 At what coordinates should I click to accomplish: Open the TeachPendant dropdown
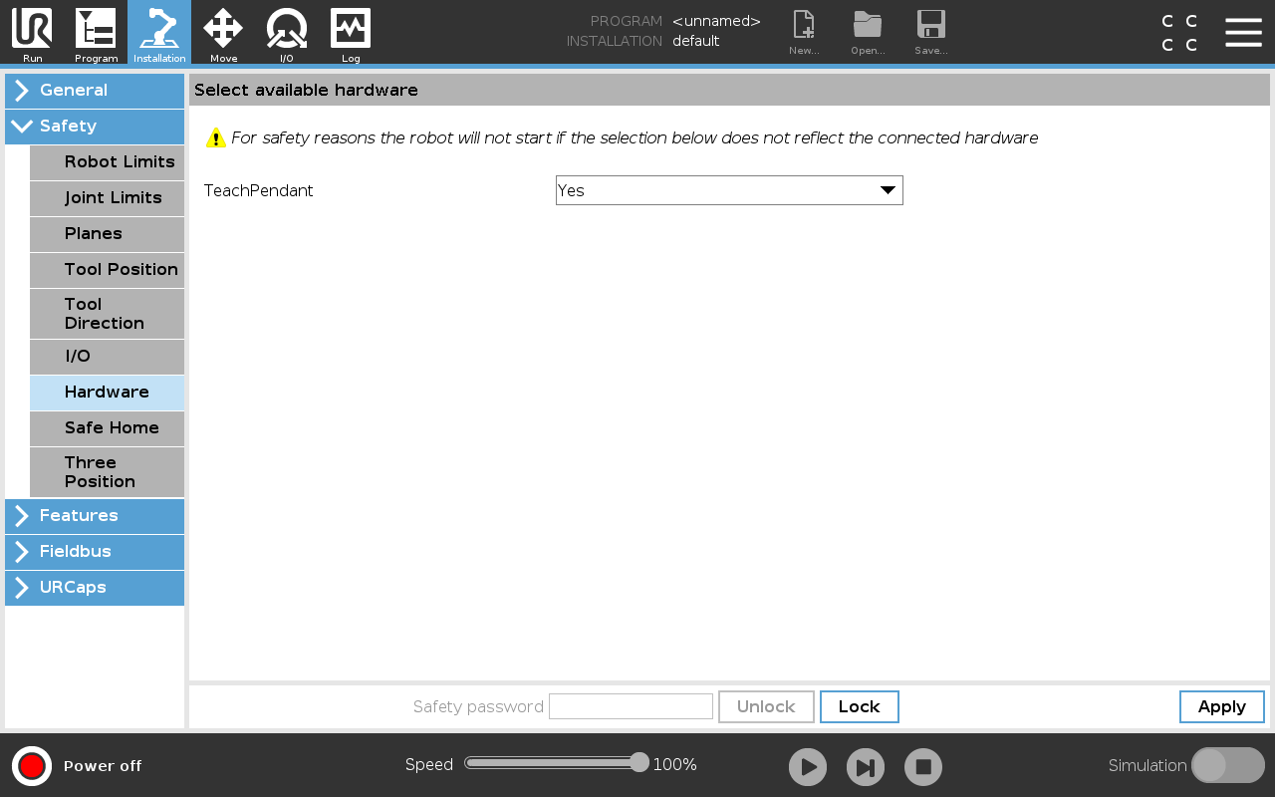click(x=729, y=190)
